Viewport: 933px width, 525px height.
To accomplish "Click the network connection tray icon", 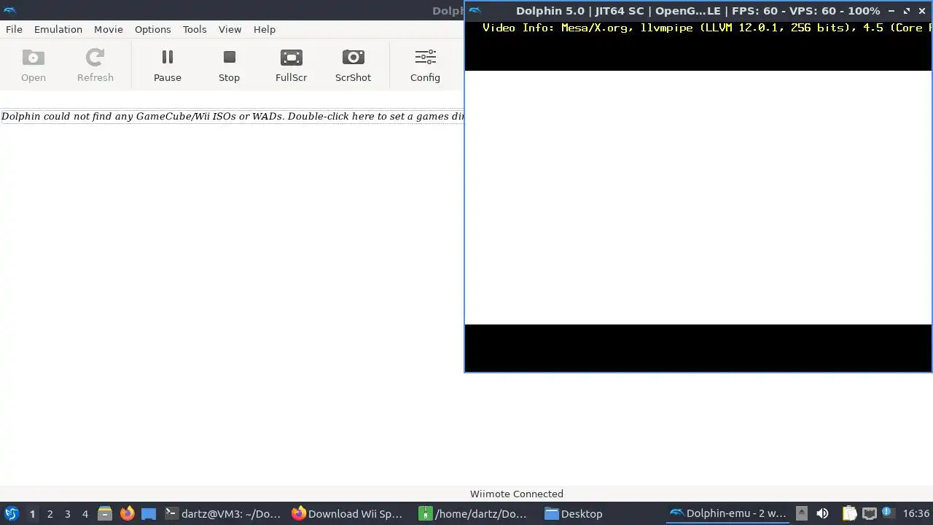I will tap(869, 513).
